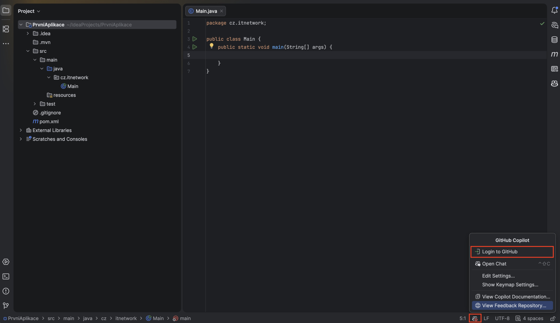Image resolution: width=560 pixels, height=323 pixels.
Task: Open the Maven tool window
Action: [x=555, y=54]
